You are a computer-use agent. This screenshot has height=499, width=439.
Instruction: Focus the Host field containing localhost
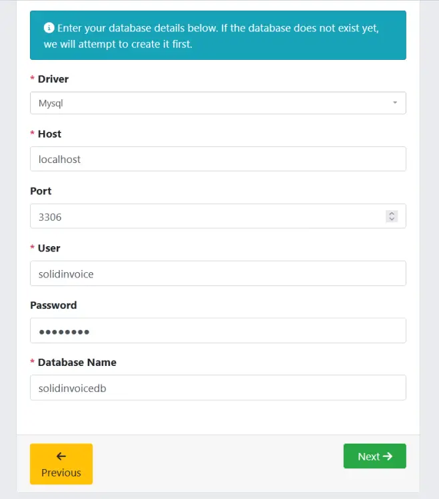(x=218, y=159)
